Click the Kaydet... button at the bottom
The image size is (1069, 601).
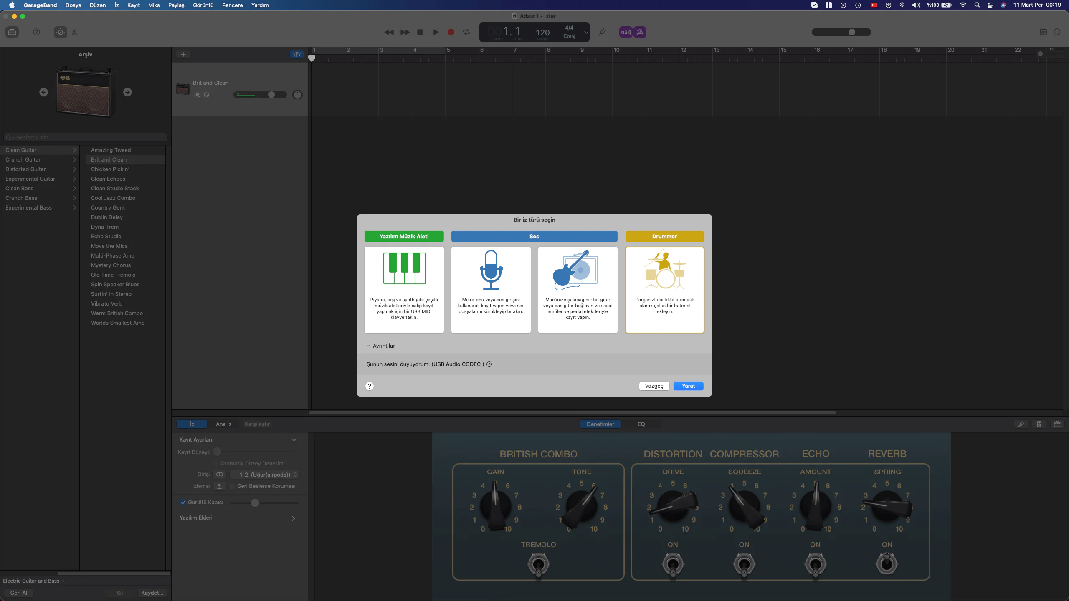(152, 593)
